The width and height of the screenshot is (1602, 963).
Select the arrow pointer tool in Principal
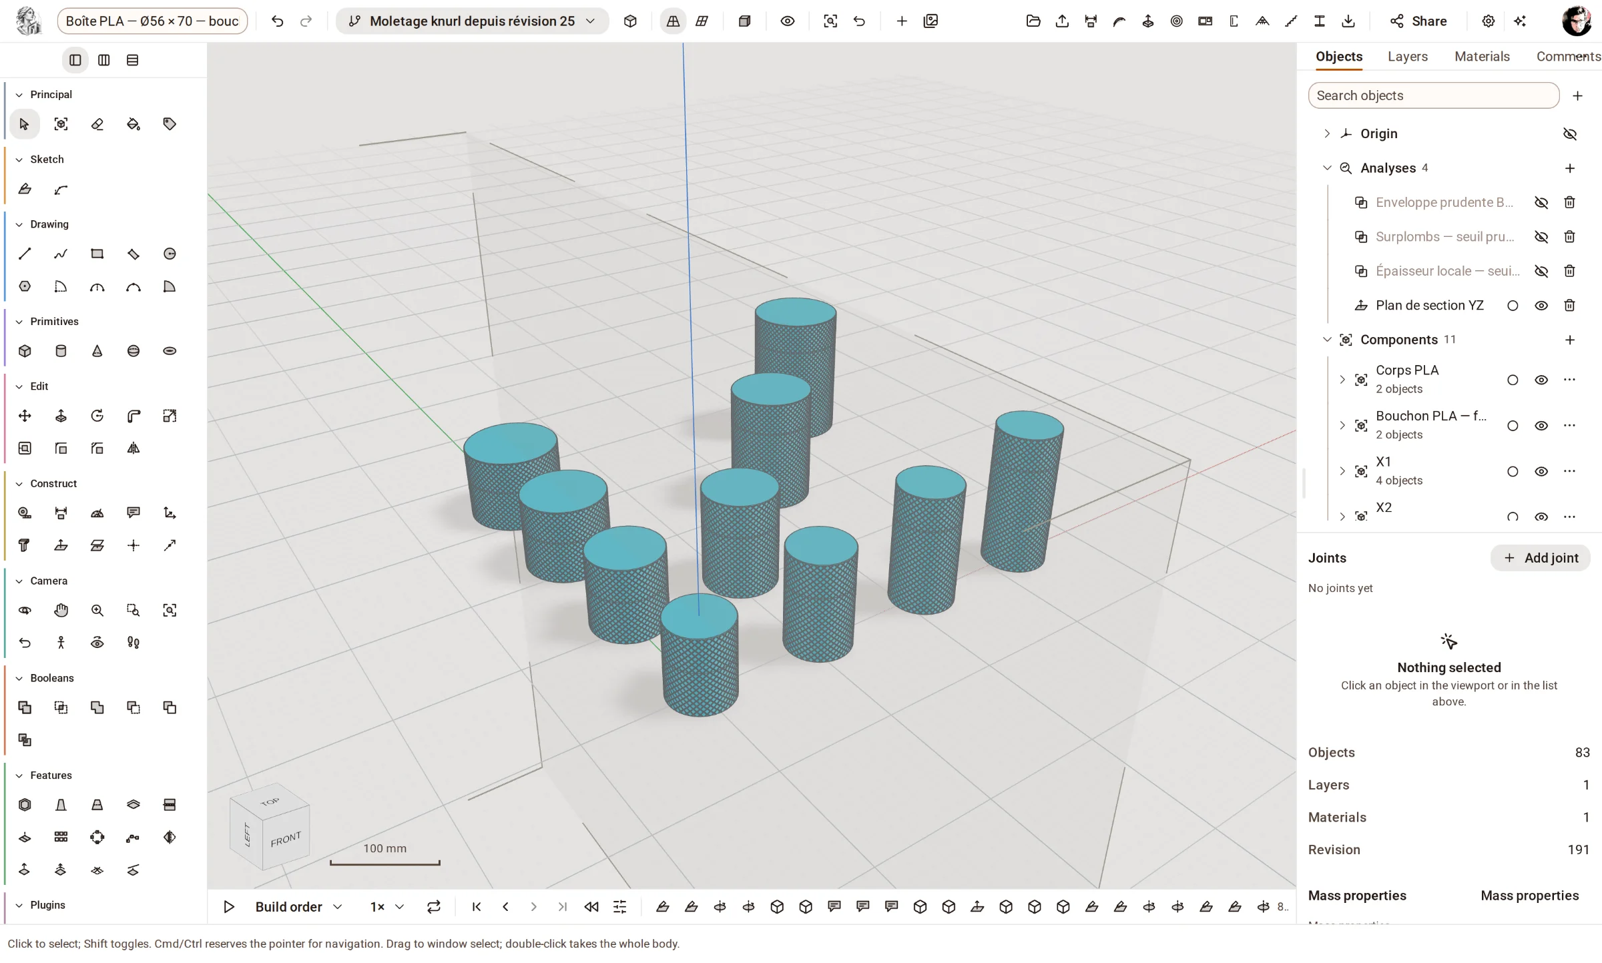pyautogui.click(x=25, y=124)
